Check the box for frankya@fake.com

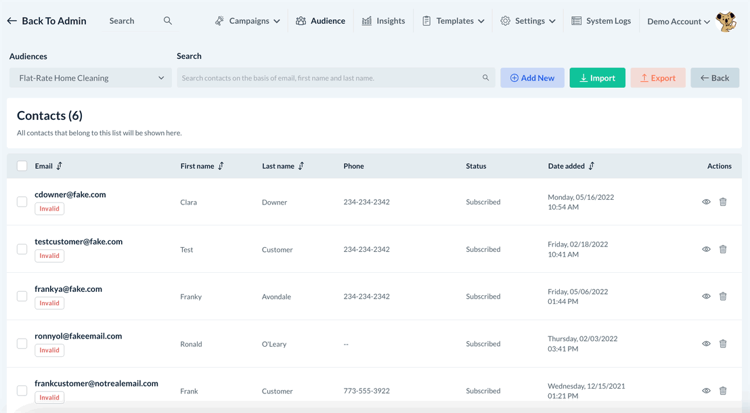[22, 297]
